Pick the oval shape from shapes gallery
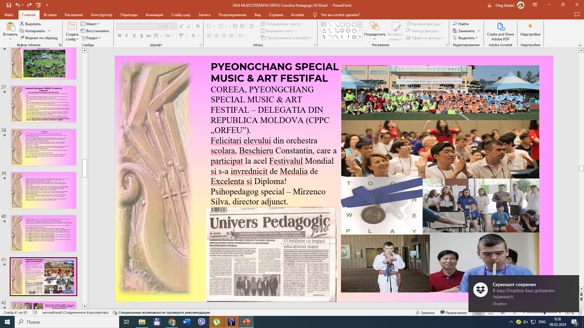Screen dimensions: 584x328 pyautogui.click(x=348, y=24)
